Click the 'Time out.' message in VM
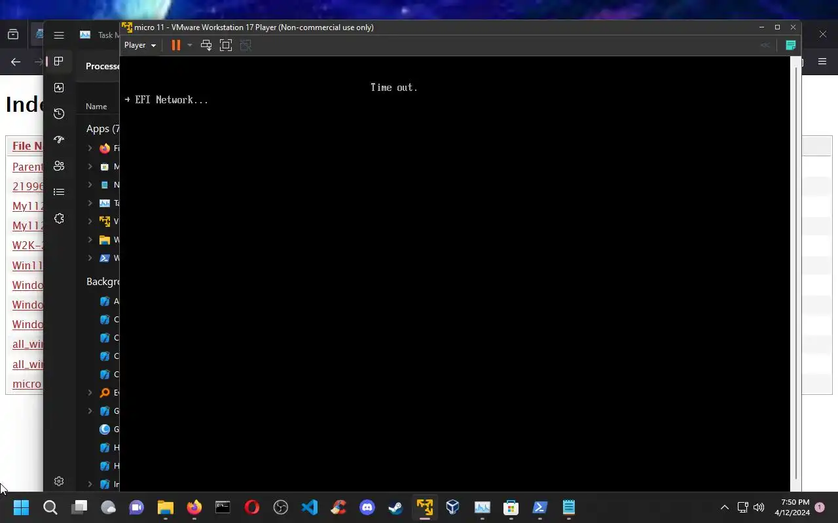Viewport: 838px width, 523px height. (394, 88)
